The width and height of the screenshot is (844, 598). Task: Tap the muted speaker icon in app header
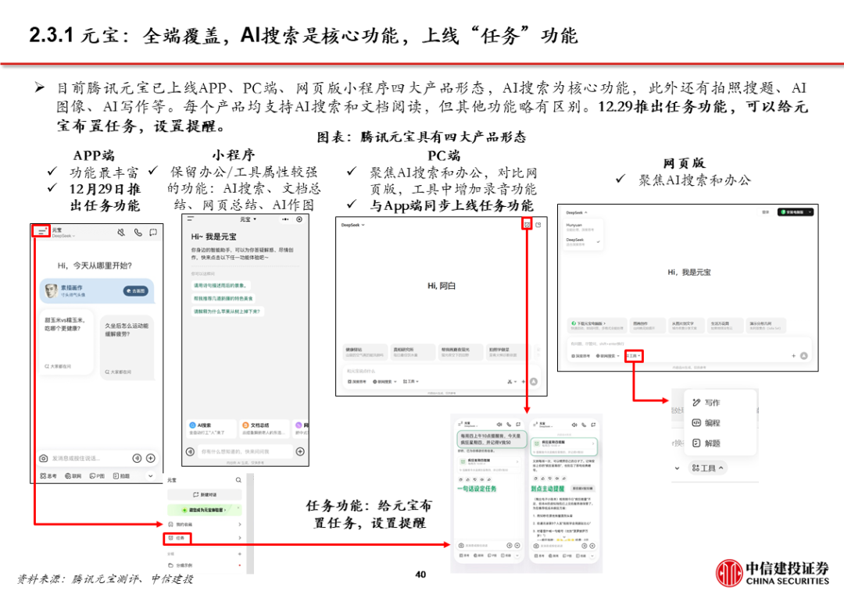point(121,232)
